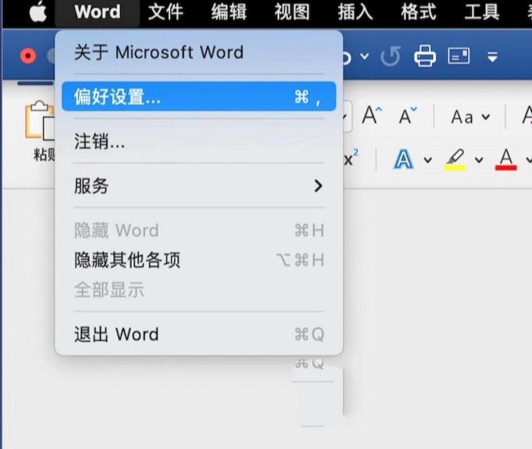Open the 插入 menu
Image resolution: width=532 pixels, height=449 pixels.
[x=355, y=12]
